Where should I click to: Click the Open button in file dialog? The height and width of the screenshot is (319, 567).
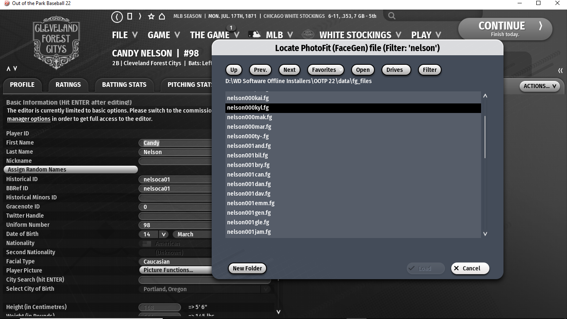(x=363, y=70)
